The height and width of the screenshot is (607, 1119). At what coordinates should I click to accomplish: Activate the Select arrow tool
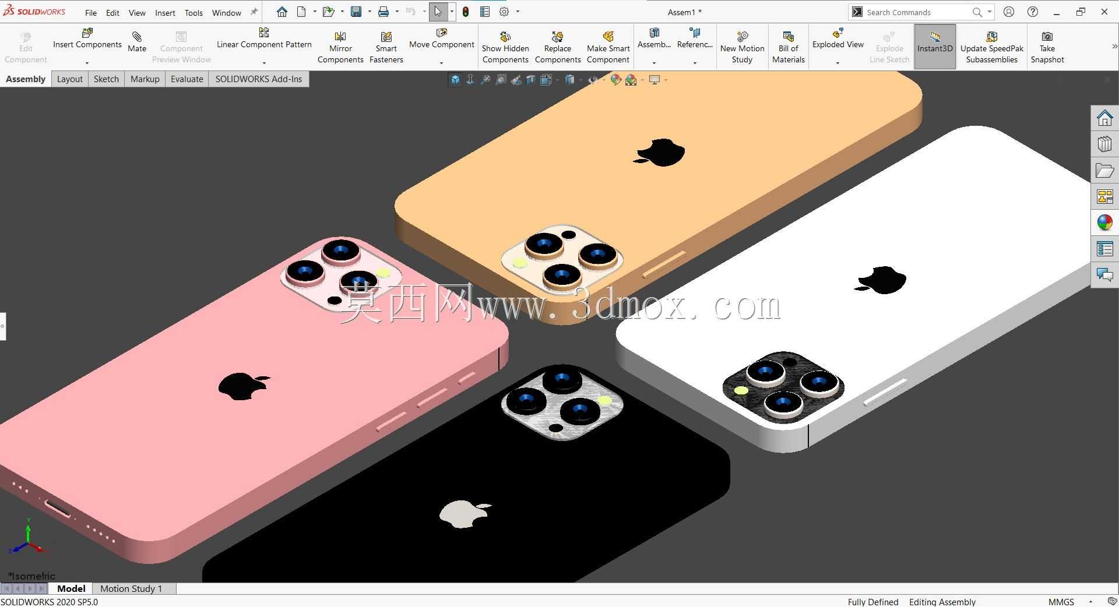(438, 12)
